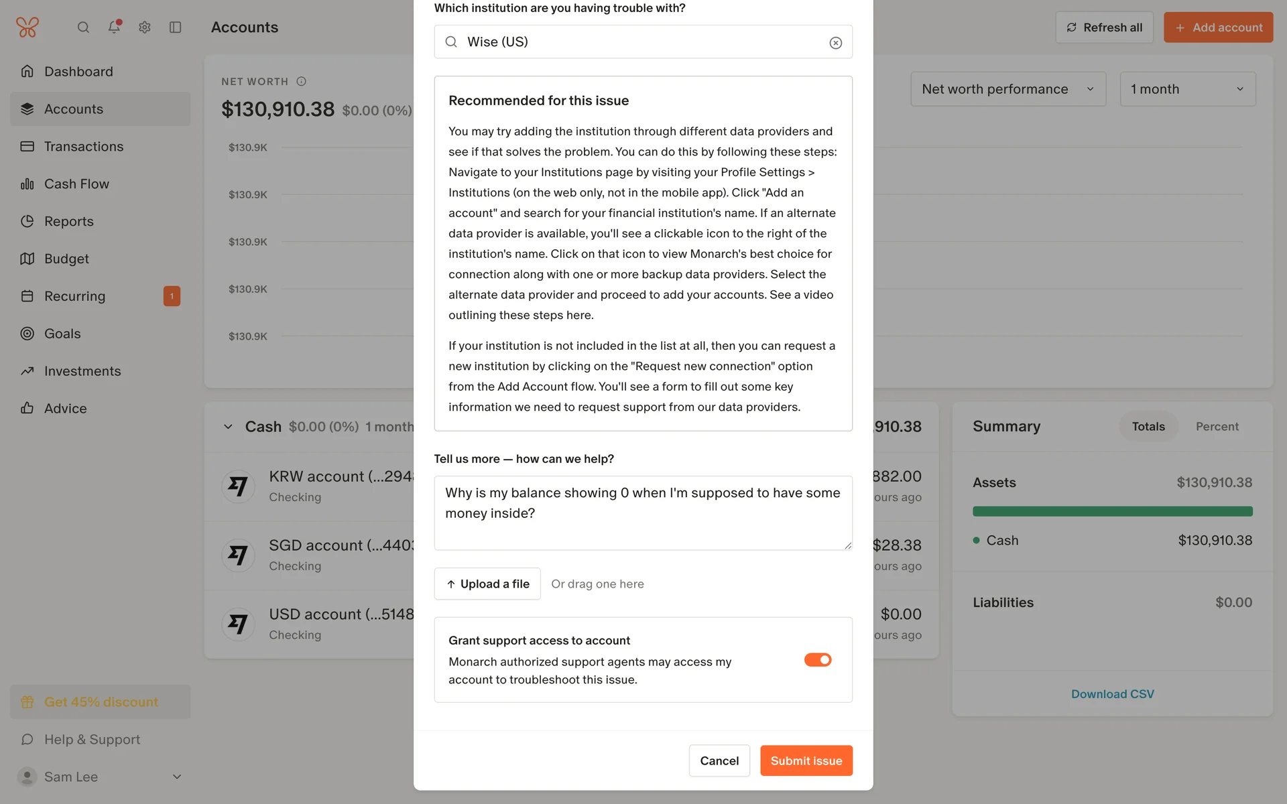Click the Download CSV link
Screen dimensions: 1287x804
click(x=1112, y=694)
